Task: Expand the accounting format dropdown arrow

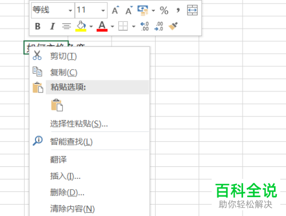Action: coord(153,10)
